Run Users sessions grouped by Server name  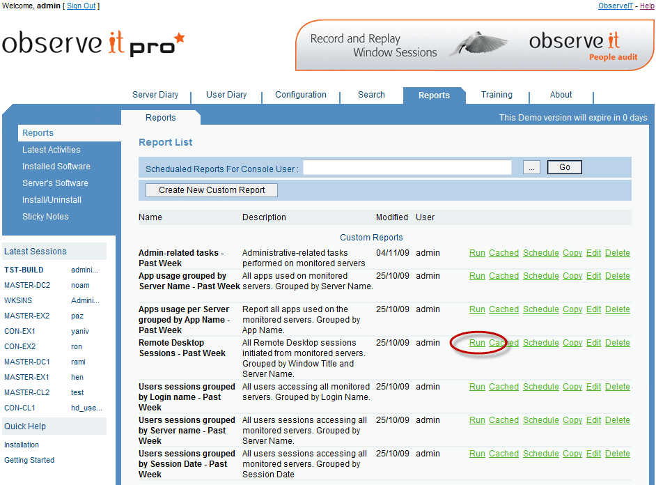(x=477, y=420)
